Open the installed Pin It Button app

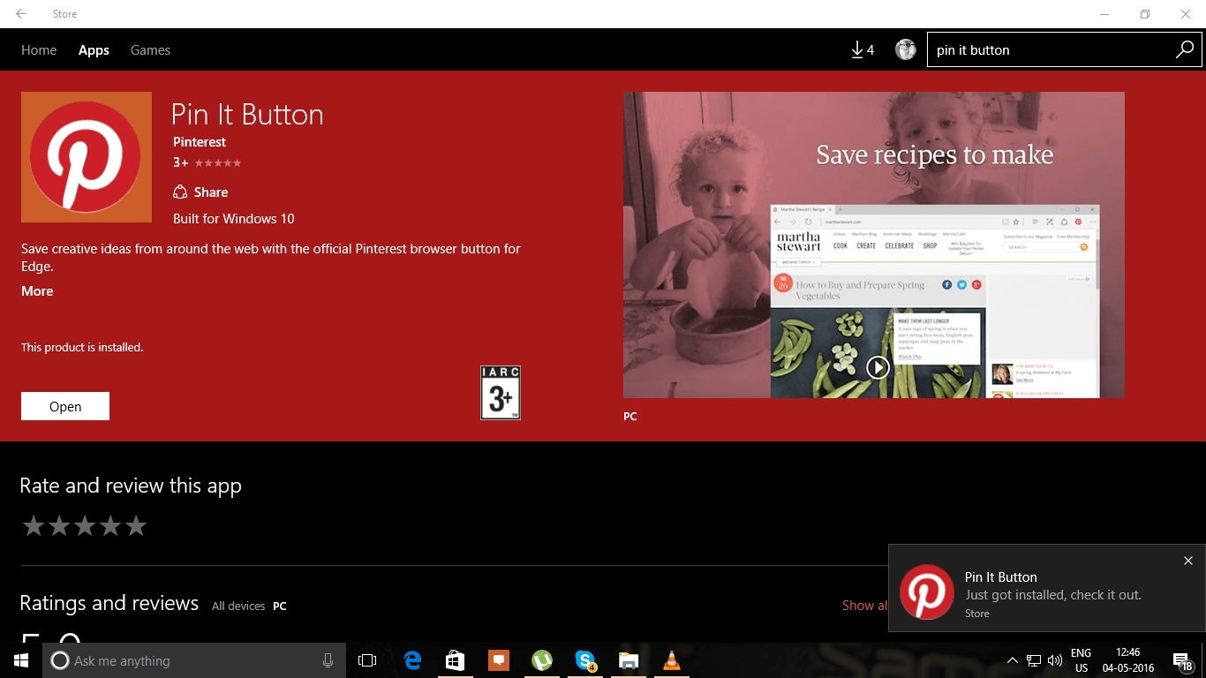(x=65, y=406)
